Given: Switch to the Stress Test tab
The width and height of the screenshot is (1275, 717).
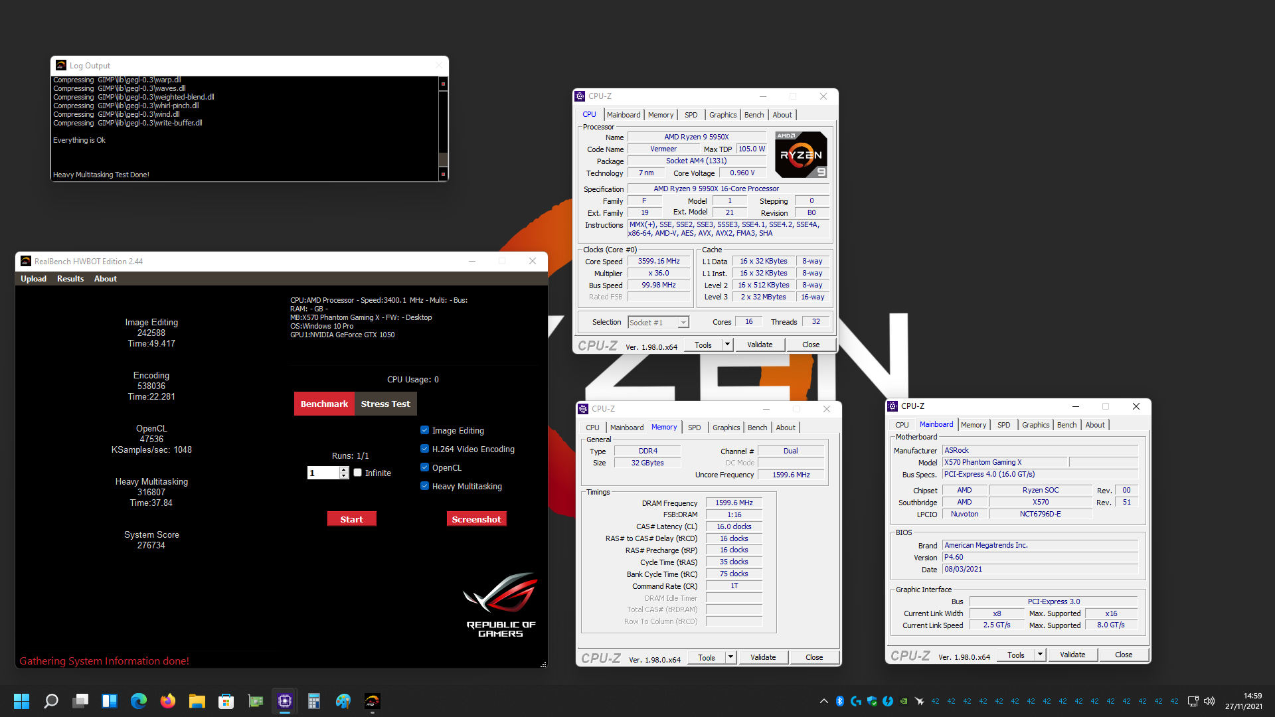Looking at the screenshot, I should (x=385, y=404).
